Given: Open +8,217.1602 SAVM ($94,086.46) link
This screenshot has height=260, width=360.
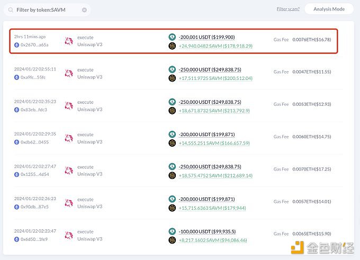Looking at the screenshot, I should (x=213, y=240).
